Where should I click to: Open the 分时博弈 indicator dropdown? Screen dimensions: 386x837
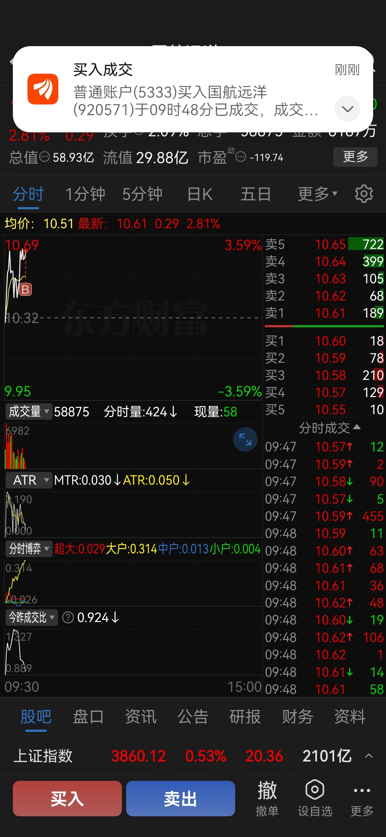29,549
